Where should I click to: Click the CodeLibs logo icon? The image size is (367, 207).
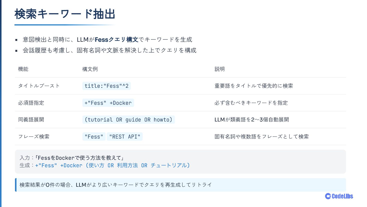click(x=328, y=196)
